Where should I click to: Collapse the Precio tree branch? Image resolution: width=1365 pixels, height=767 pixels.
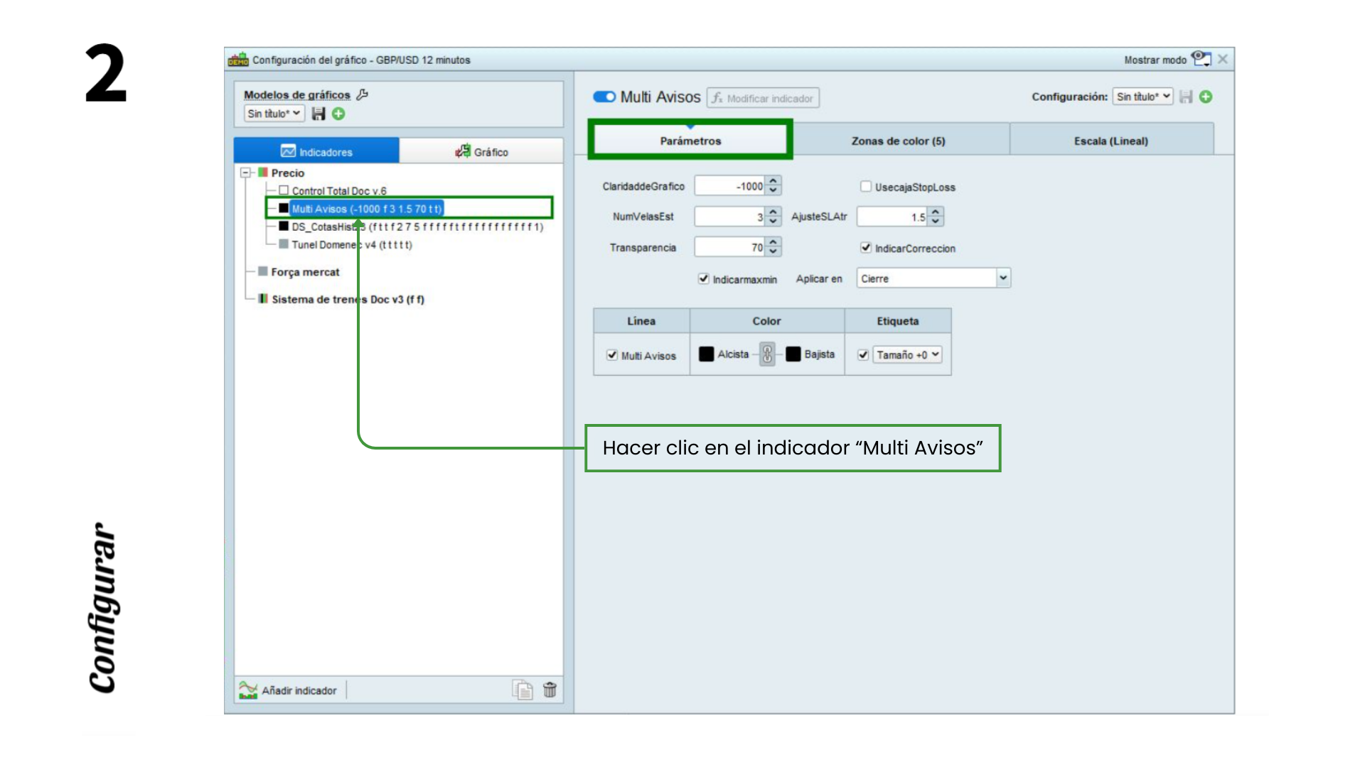coord(245,173)
